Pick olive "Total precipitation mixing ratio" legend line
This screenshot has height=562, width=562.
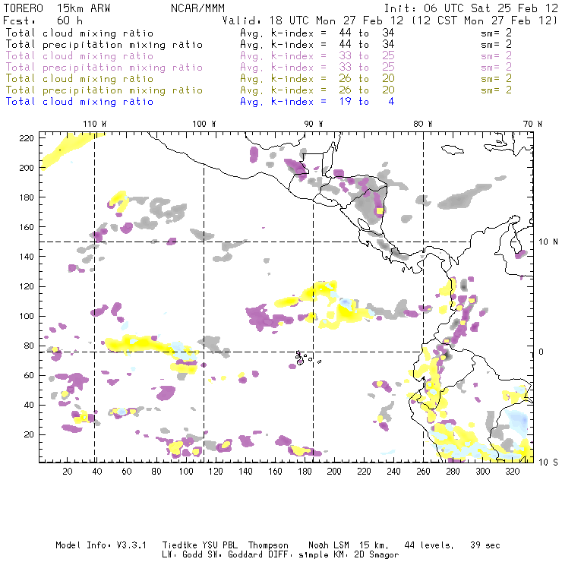pyautogui.click(x=104, y=90)
